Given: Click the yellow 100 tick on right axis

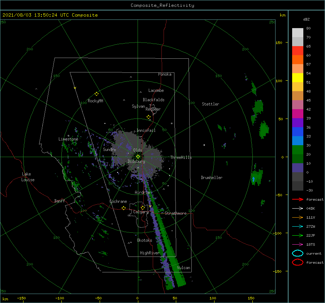Looking at the screenshot, I should [279, 81].
